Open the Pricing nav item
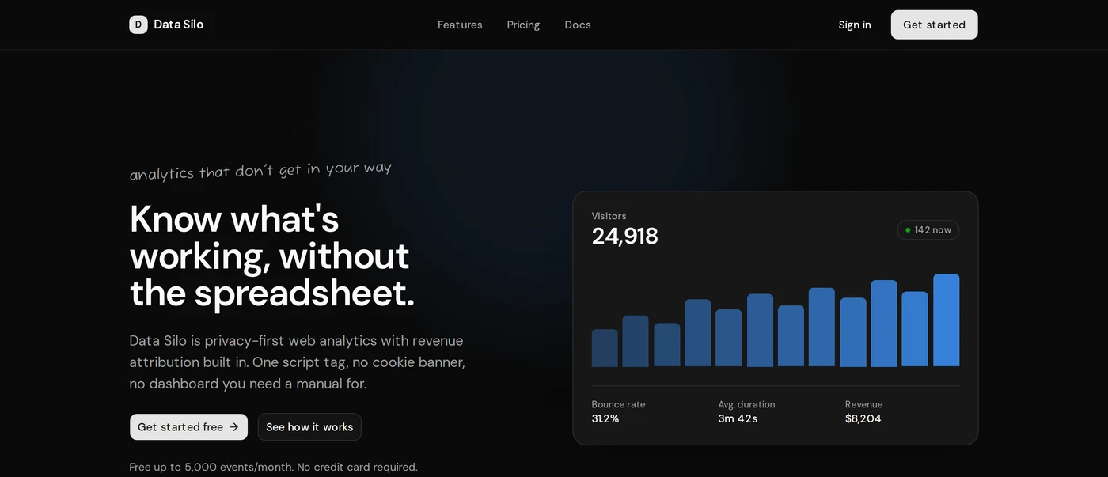Viewport: 1108px width, 477px height. coord(523,25)
